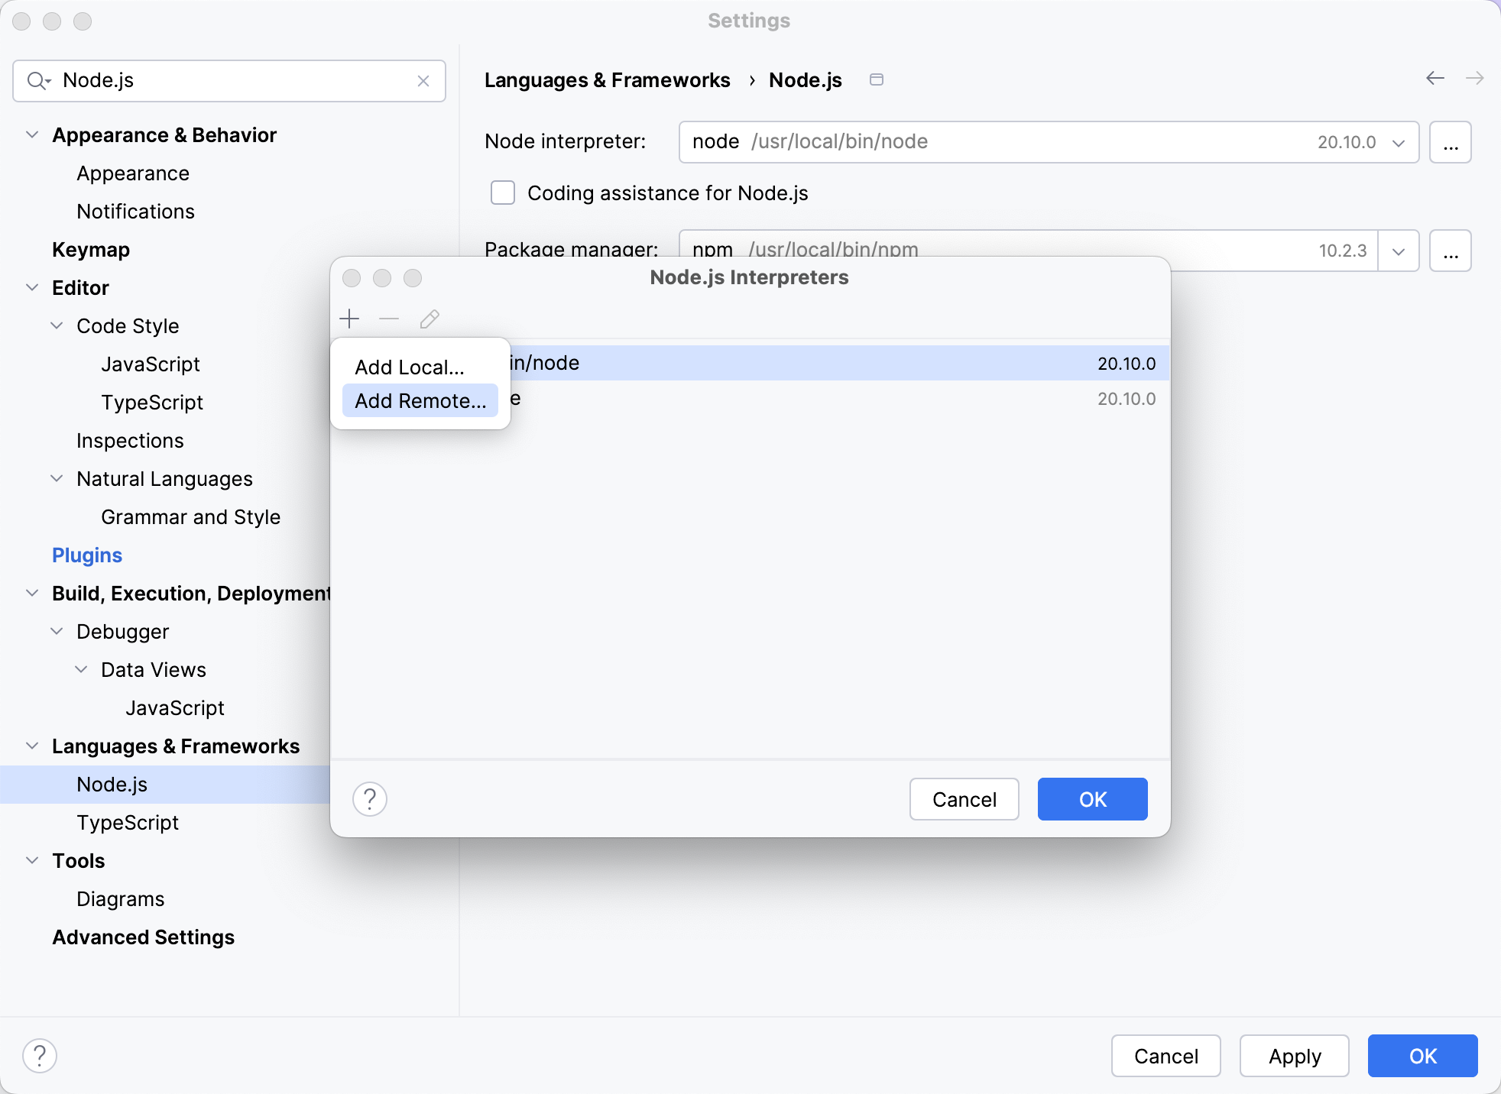Remove selected interpreter with minus icon
The width and height of the screenshot is (1501, 1094).
[390, 319]
